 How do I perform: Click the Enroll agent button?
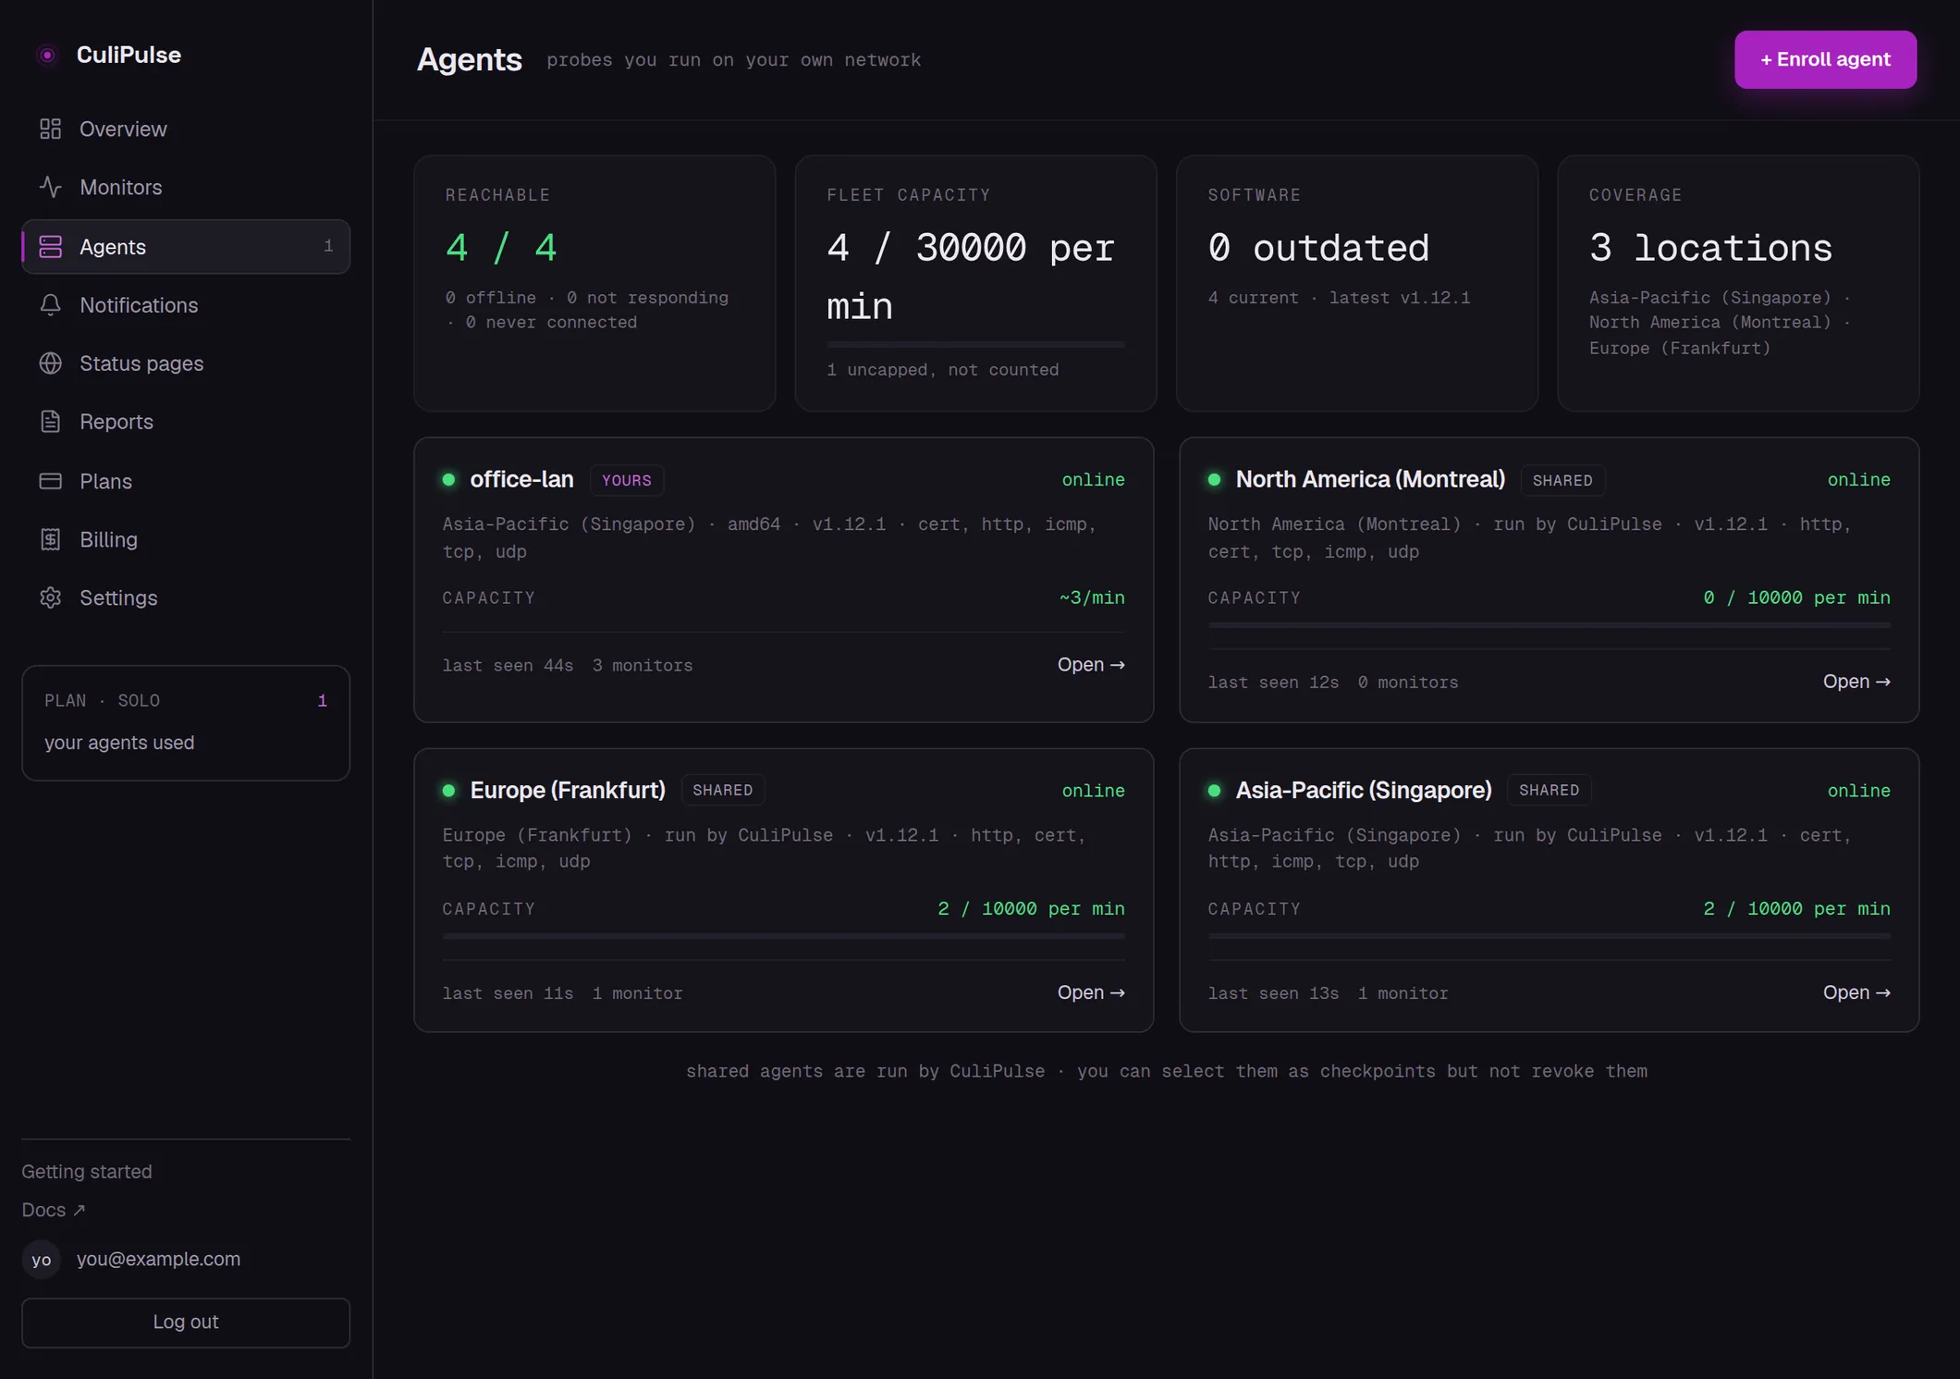point(1825,59)
